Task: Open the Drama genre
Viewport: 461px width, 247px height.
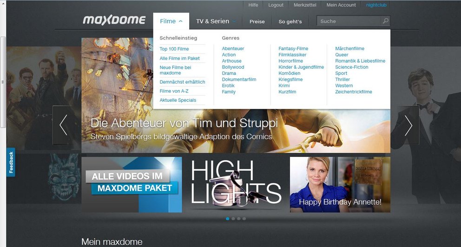Action: (x=229, y=73)
